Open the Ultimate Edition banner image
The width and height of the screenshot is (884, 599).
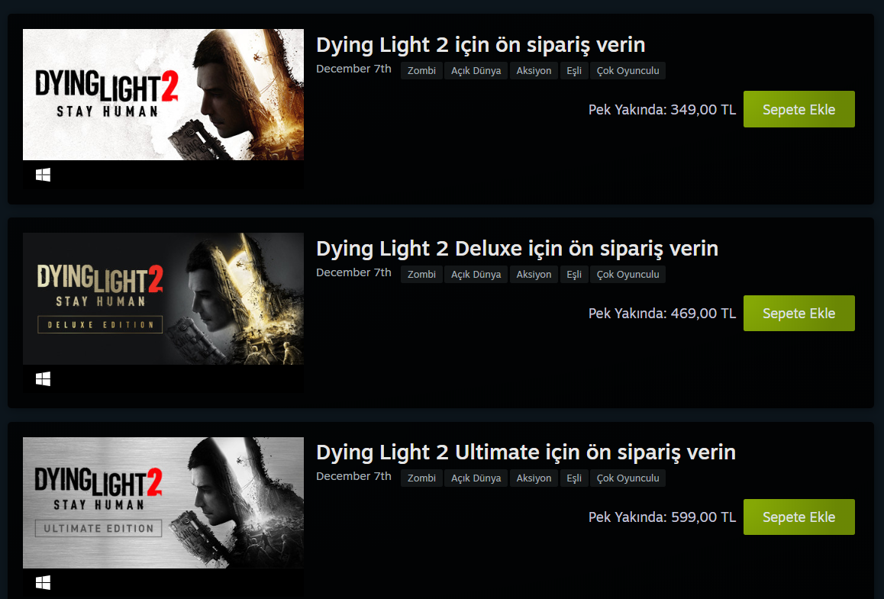pyautogui.click(x=163, y=503)
